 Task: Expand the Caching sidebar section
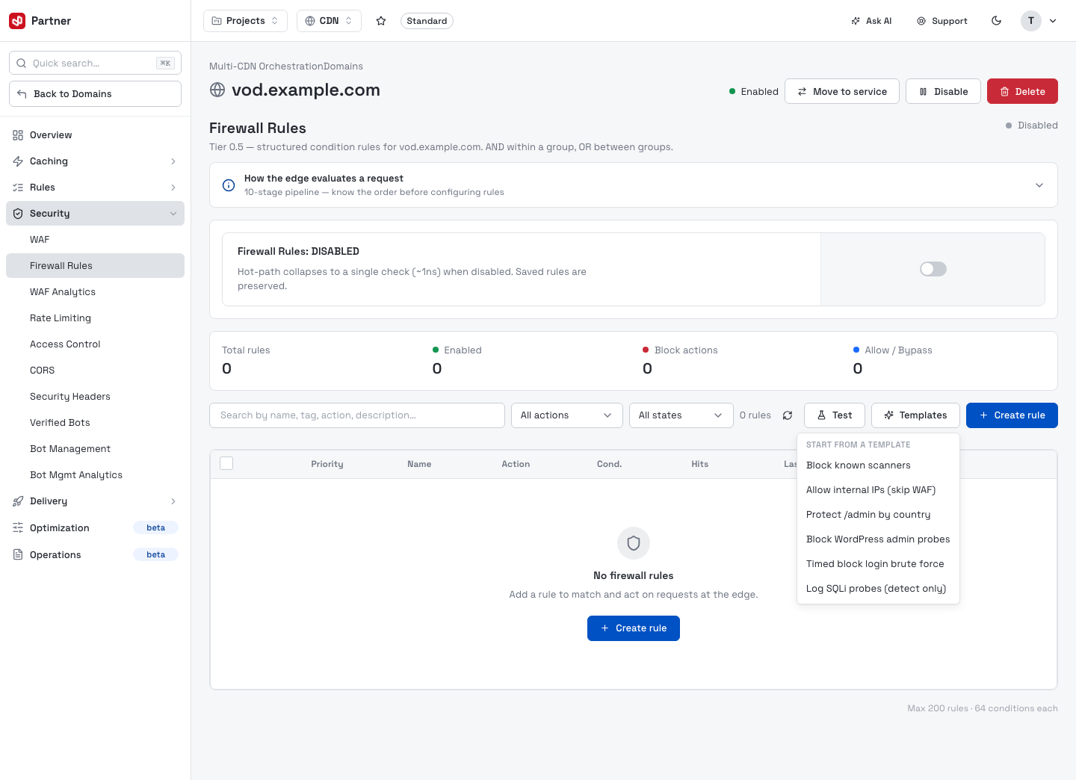coord(173,161)
